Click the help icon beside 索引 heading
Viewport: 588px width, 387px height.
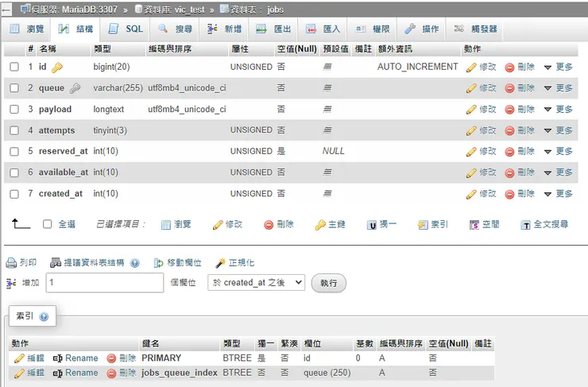[x=44, y=317]
